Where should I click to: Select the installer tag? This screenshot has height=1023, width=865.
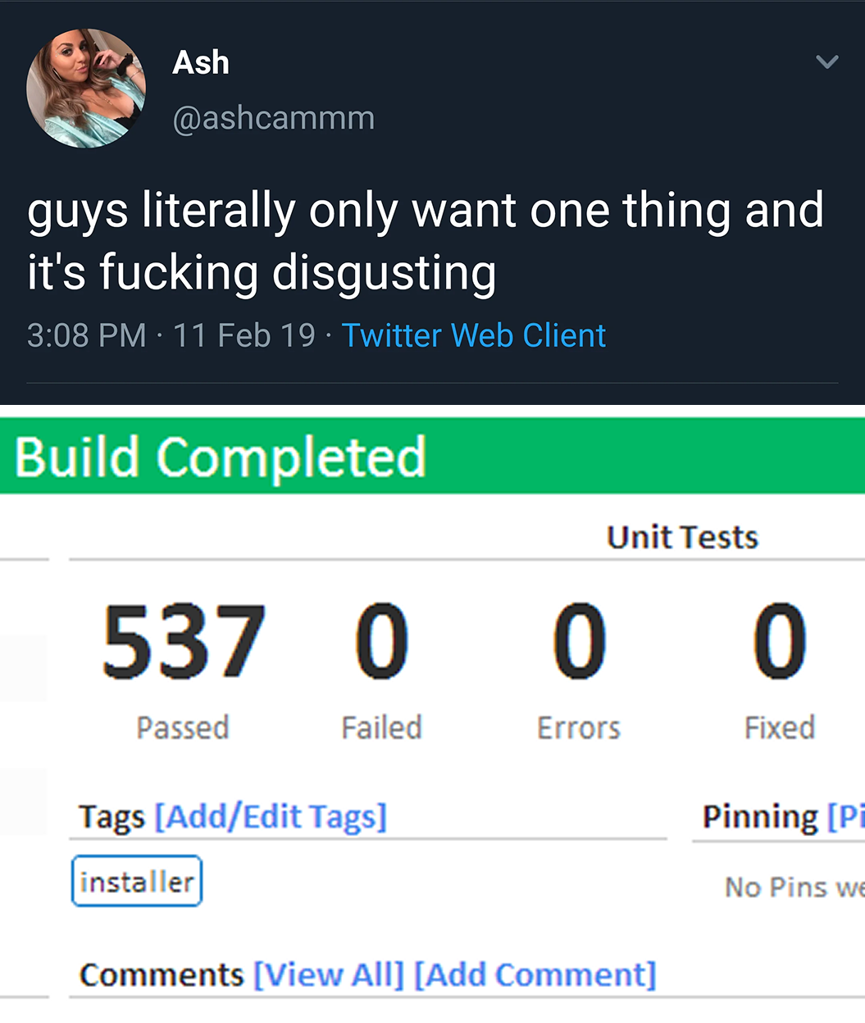pyautogui.click(x=137, y=881)
